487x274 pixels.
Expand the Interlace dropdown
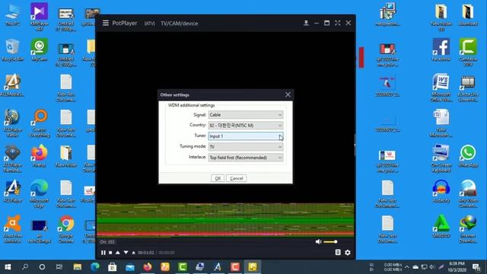(x=246, y=158)
